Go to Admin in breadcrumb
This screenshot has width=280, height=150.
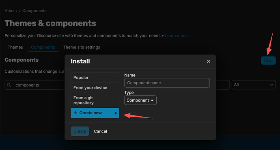pyautogui.click(x=11, y=11)
